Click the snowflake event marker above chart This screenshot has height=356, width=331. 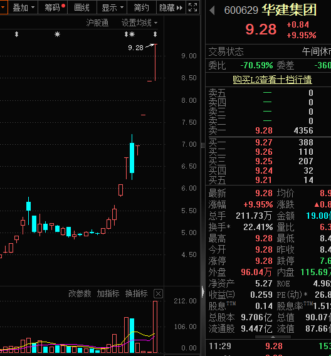pos(57,34)
